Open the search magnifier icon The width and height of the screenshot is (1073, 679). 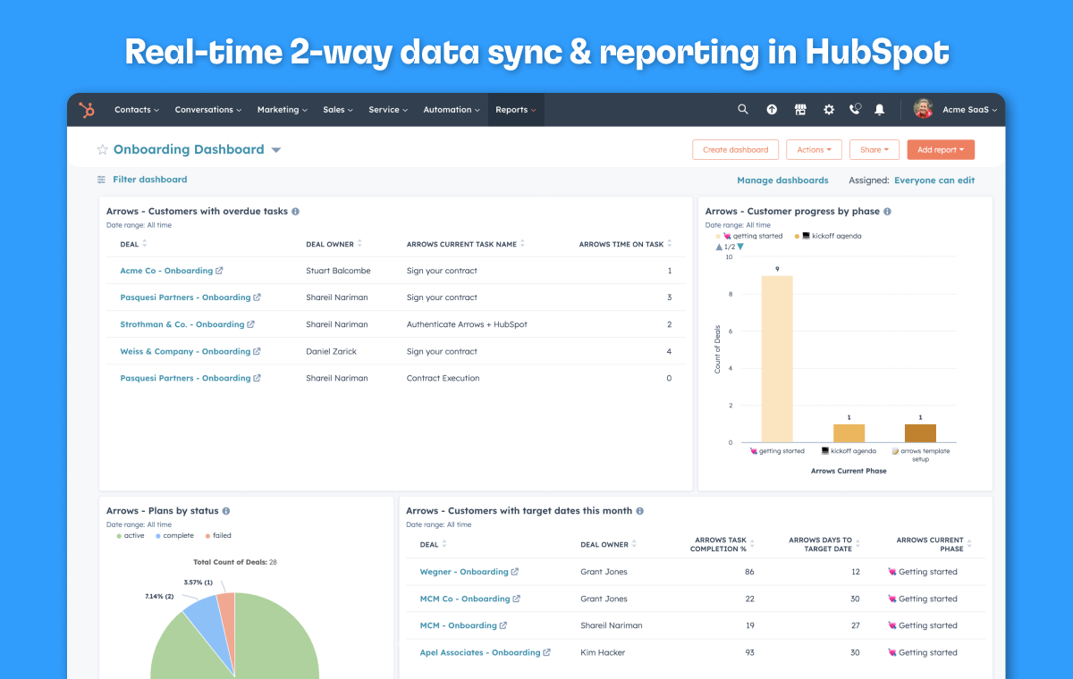743,109
